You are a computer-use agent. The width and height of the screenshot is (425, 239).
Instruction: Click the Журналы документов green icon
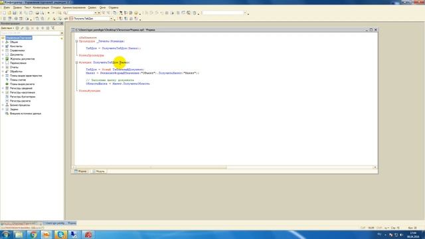[x=7, y=59]
